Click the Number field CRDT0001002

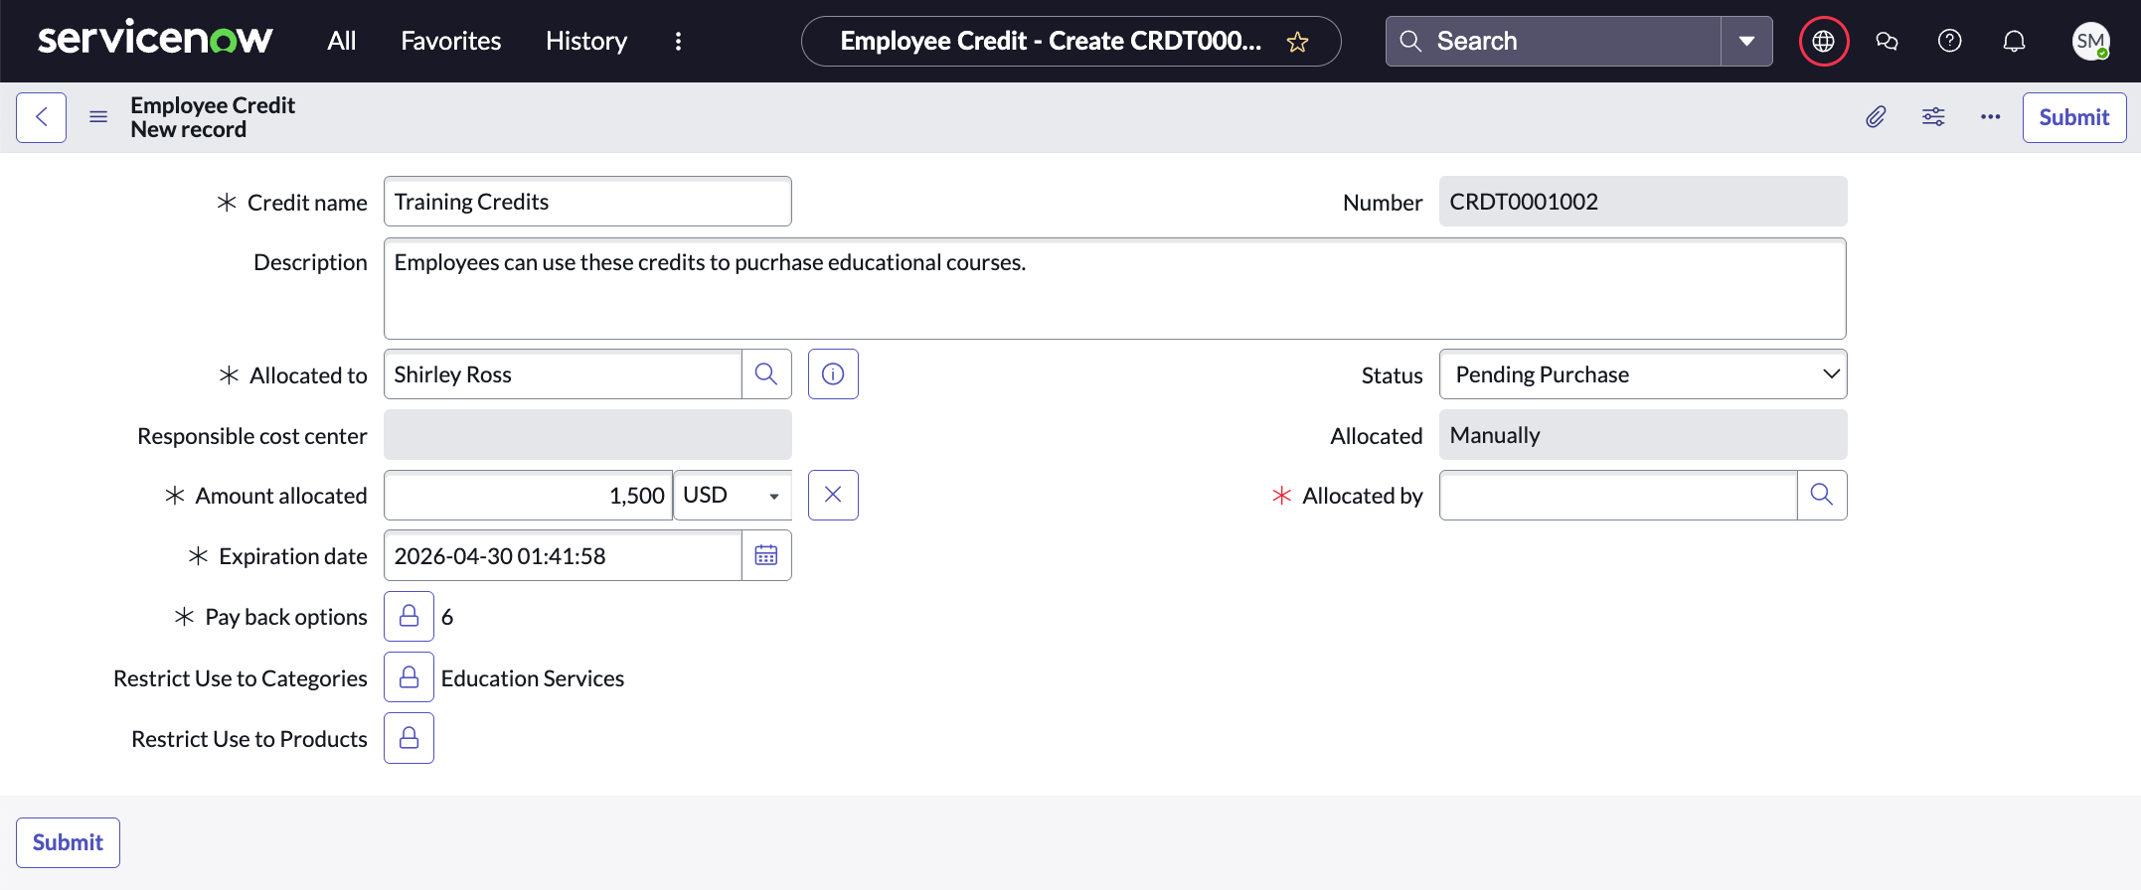tap(1643, 202)
